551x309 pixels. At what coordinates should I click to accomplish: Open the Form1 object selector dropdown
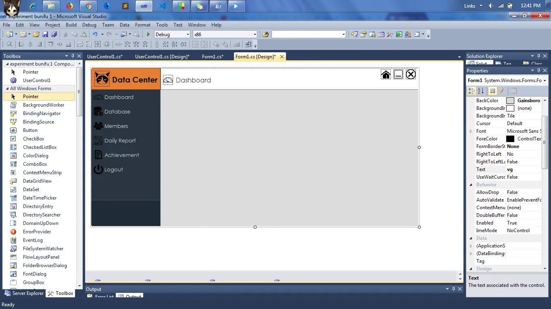pos(545,80)
